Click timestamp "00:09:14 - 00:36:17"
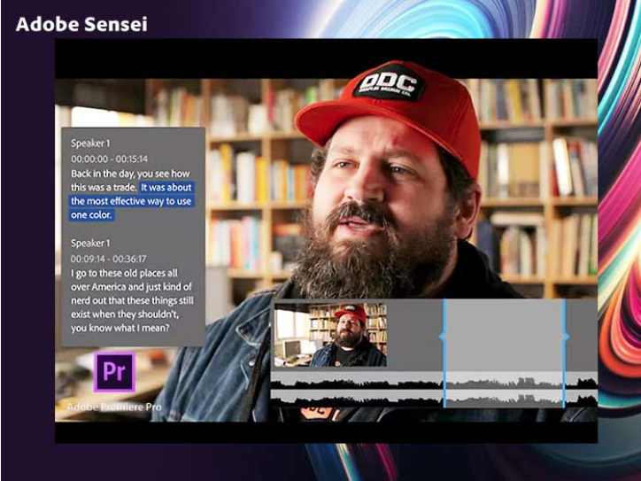Image resolution: width=641 pixels, height=481 pixels. coord(108,259)
